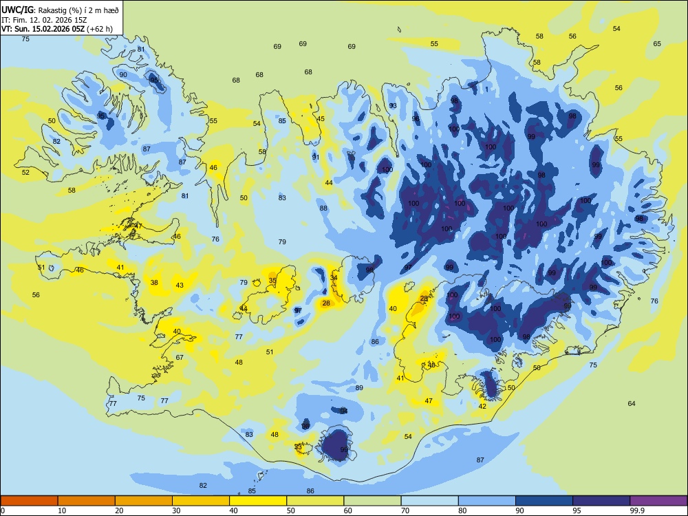Click the pale green 60–70 legend swatch
Image resolution: width=688 pixels, height=516 pixels.
click(372, 501)
